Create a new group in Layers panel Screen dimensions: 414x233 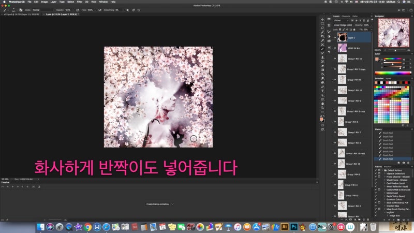click(359, 220)
